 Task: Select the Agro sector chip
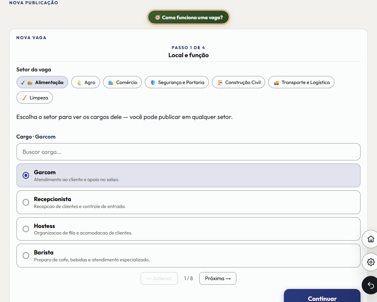(x=85, y=83)
